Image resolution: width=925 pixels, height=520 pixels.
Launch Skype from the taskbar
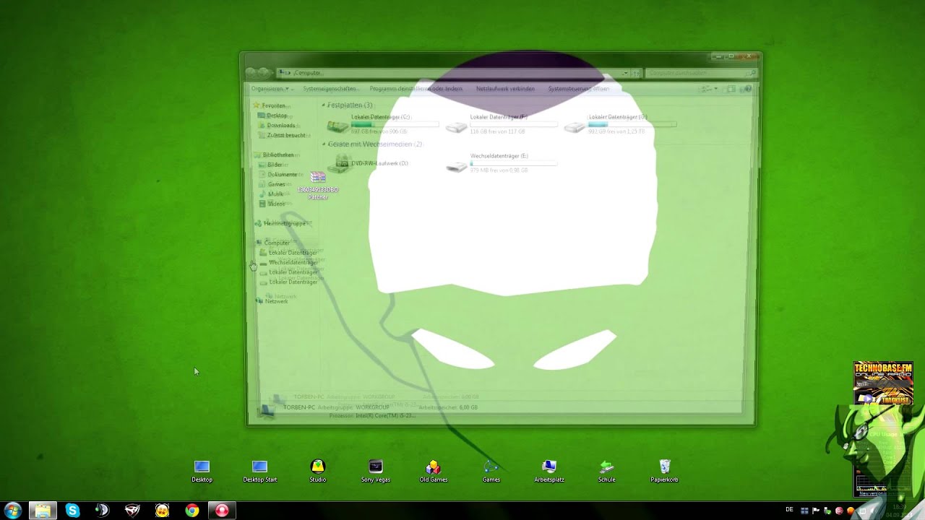coord(72,511)
